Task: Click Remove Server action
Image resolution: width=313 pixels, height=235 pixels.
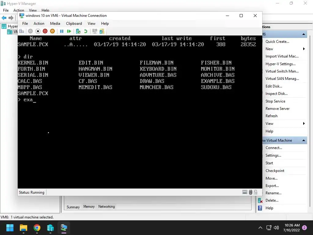Action: pos(278,109)
